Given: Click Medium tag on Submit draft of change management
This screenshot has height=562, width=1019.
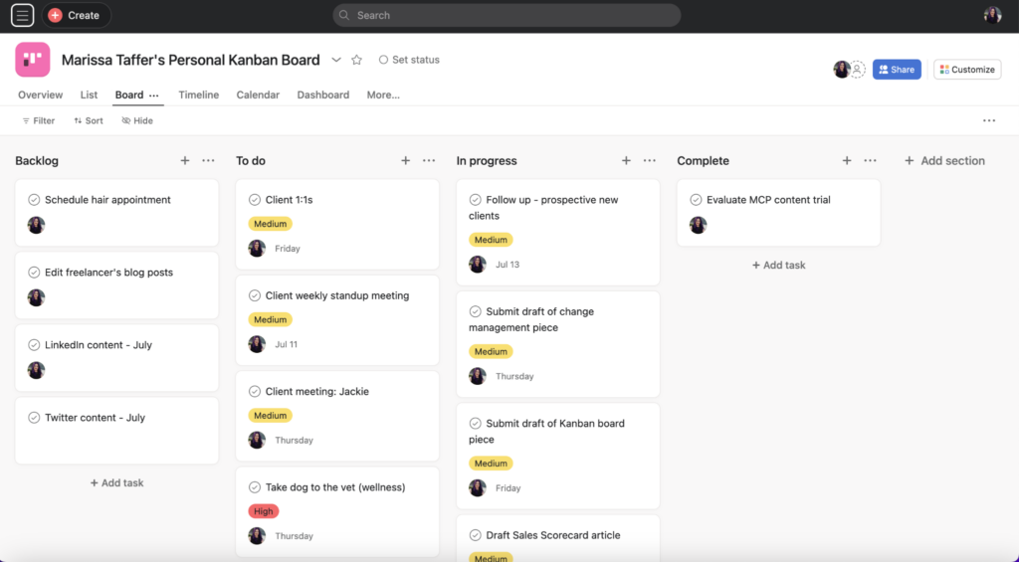Looking at the screenshot, I should pyautogui.click(x=491, y=351).
